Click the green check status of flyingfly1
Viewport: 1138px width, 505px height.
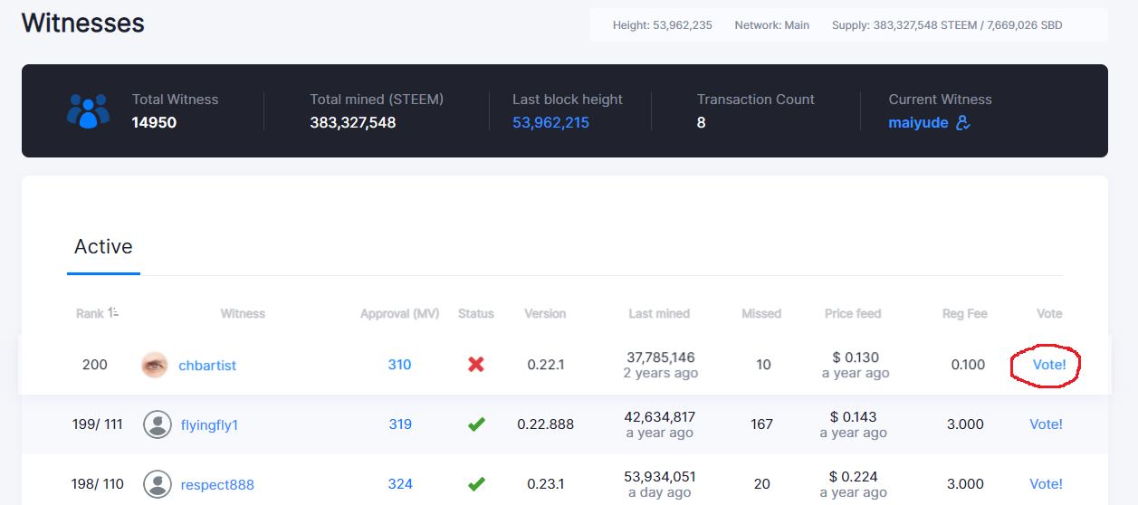click(476, 424)
